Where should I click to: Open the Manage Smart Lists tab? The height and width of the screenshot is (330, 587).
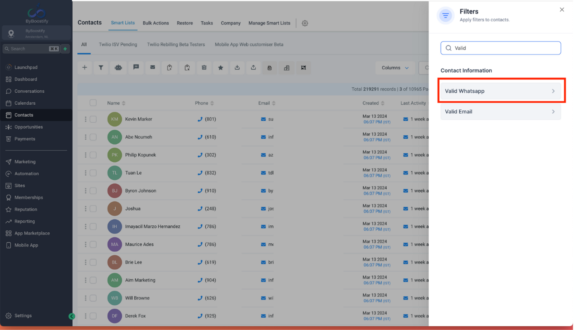pyautogui.click(x=269, y=23)
